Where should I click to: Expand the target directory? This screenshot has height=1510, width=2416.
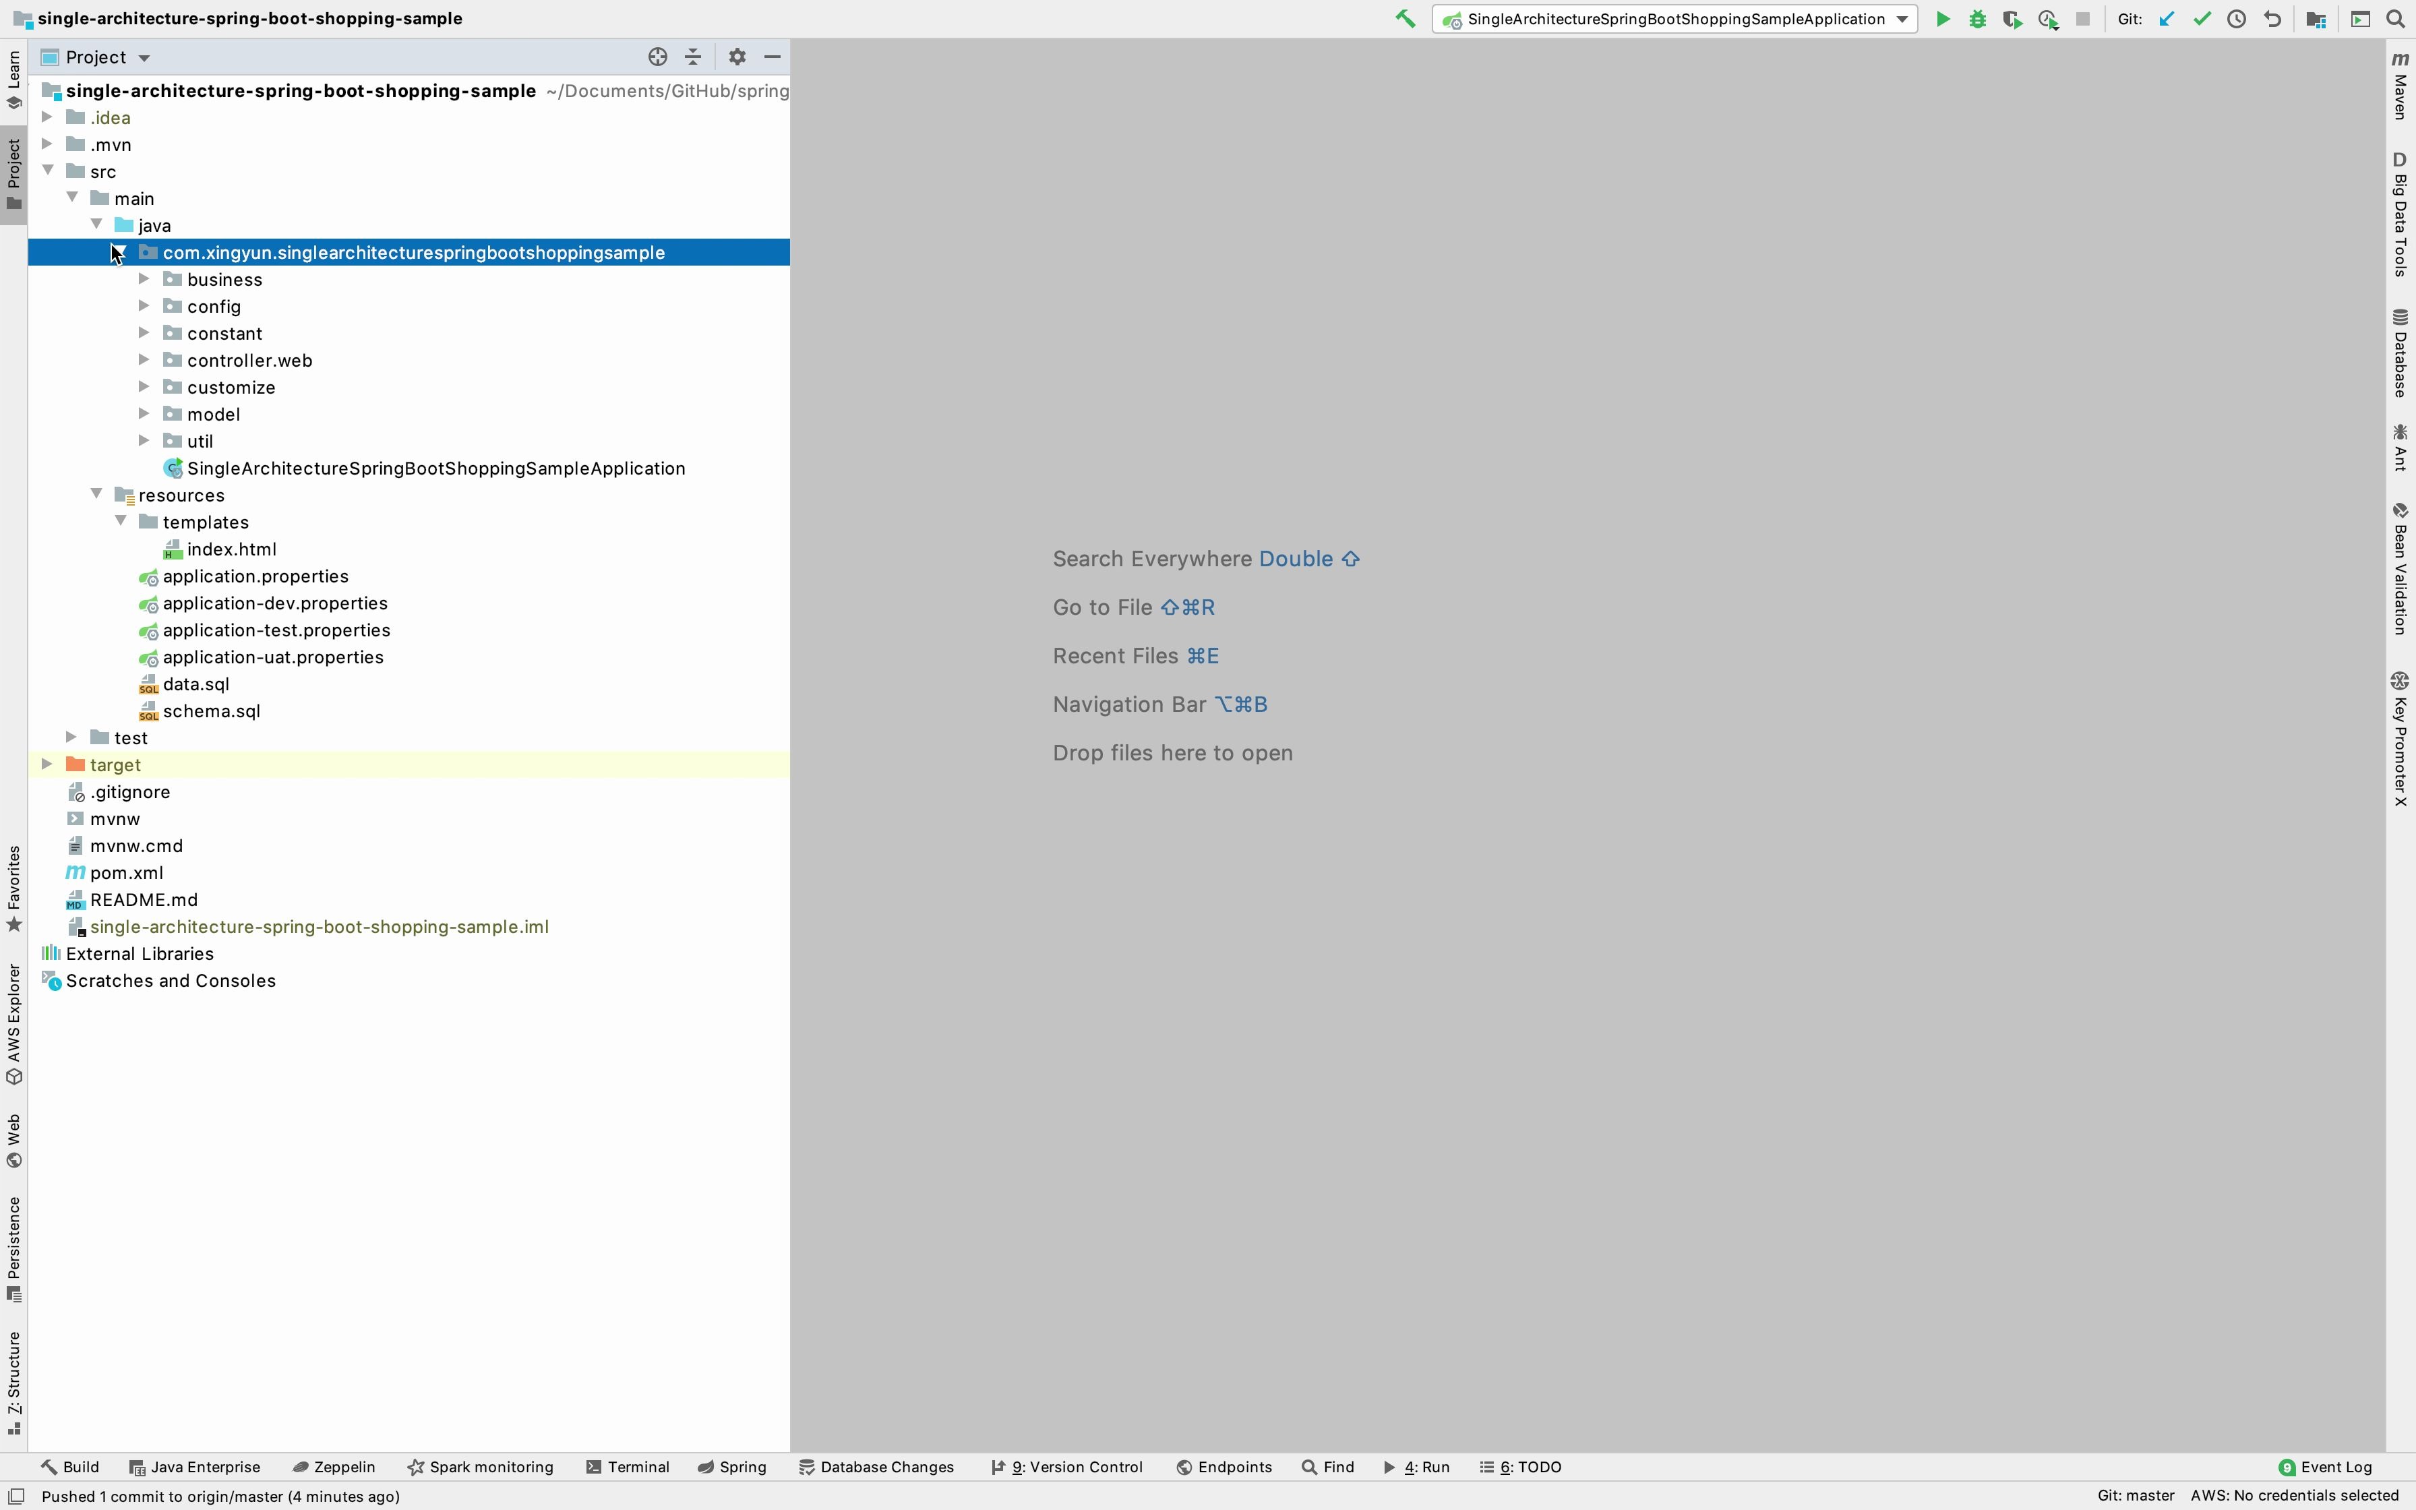47,764
